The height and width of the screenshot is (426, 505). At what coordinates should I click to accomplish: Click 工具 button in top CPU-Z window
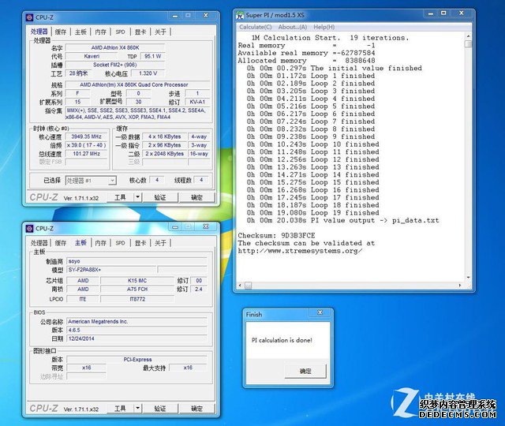pos(120,197)
